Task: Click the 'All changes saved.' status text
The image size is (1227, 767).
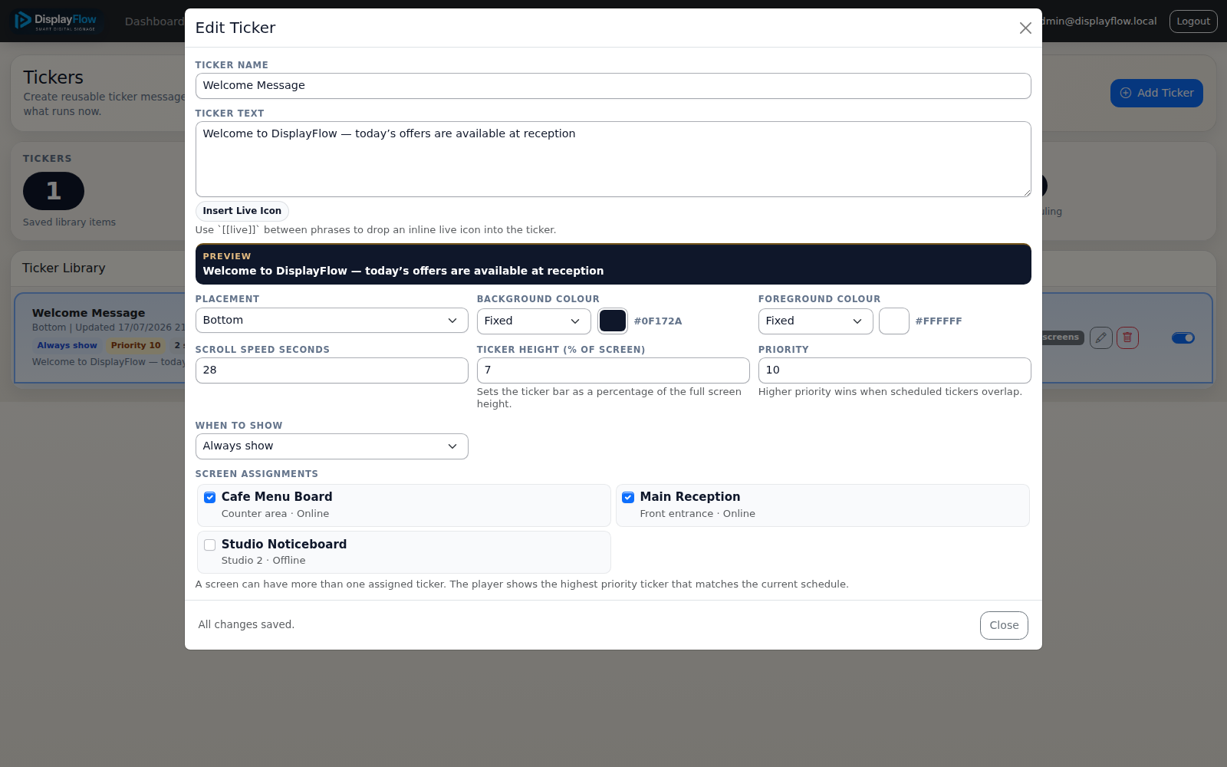Action: point(246,624)
